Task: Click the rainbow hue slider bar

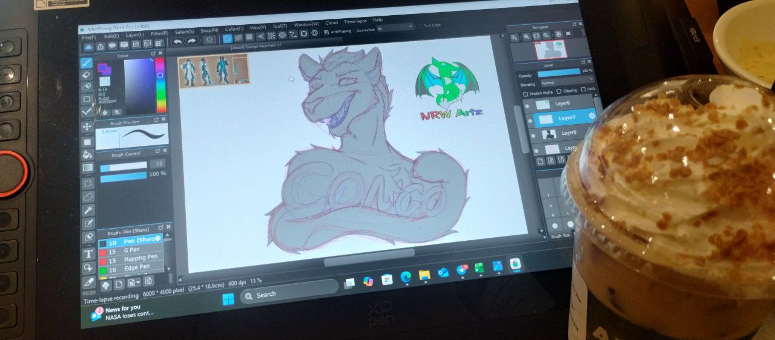Action: pos(160,85)
